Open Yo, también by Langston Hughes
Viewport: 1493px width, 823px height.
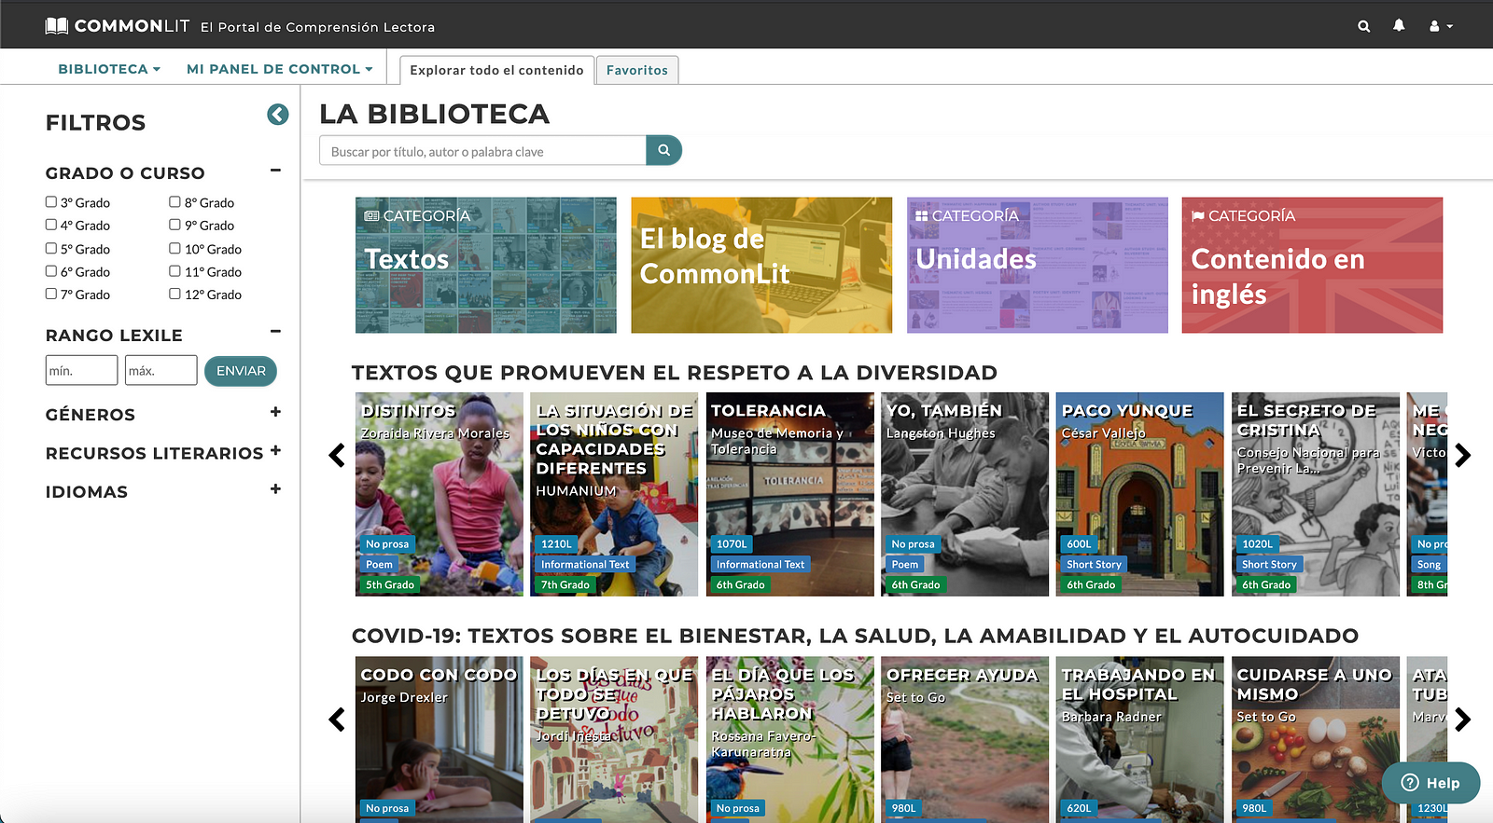965,494
